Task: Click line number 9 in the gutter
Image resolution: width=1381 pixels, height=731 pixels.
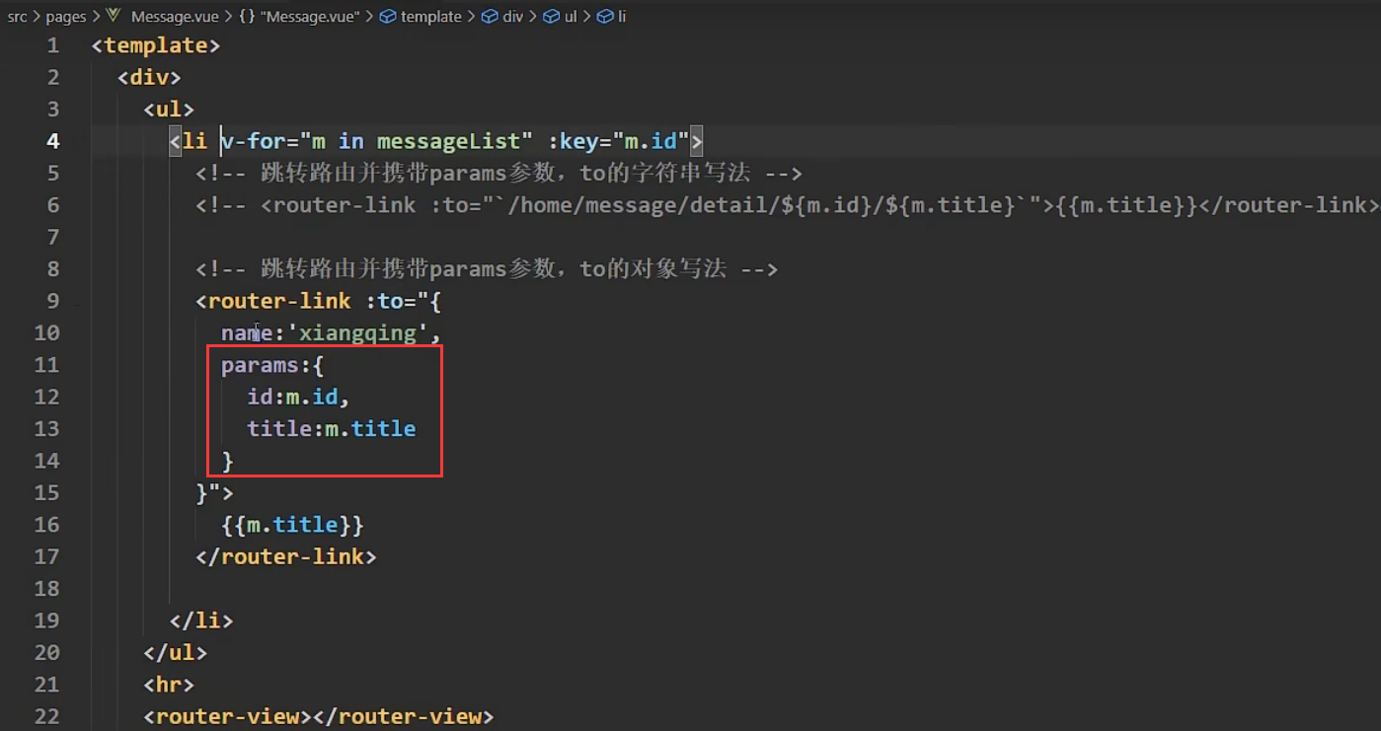Action: point(52,301)
